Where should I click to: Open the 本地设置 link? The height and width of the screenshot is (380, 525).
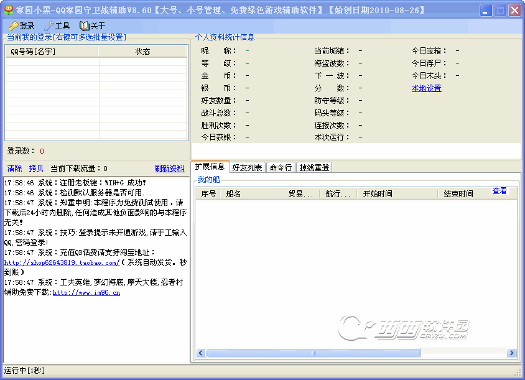coord(426,88)
